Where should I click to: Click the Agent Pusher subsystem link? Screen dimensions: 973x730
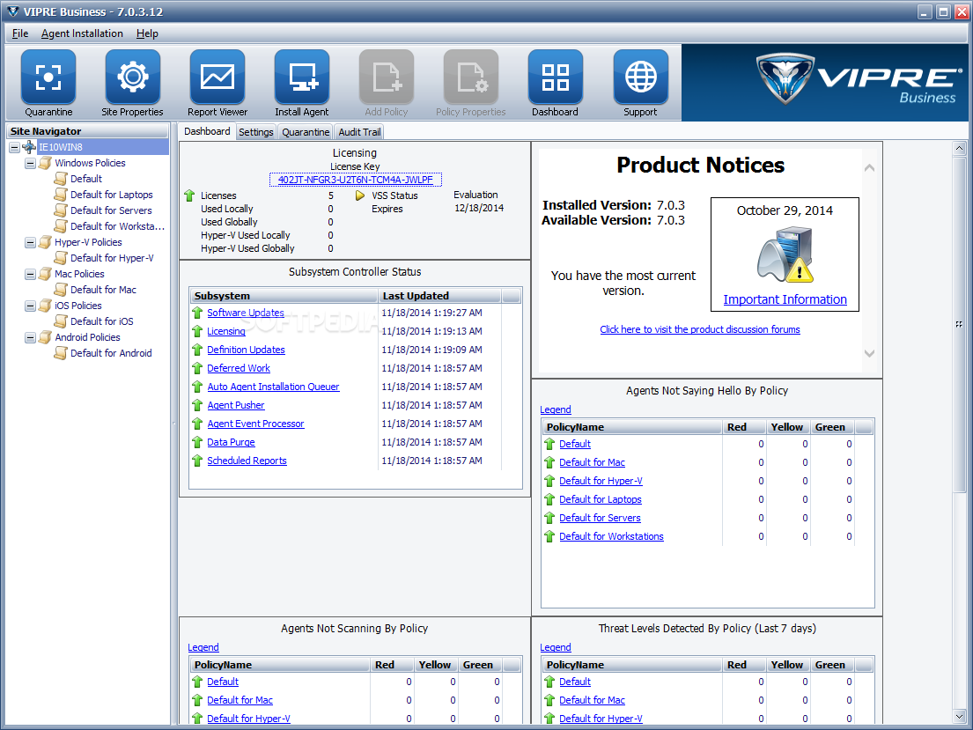tap(236, 405)
